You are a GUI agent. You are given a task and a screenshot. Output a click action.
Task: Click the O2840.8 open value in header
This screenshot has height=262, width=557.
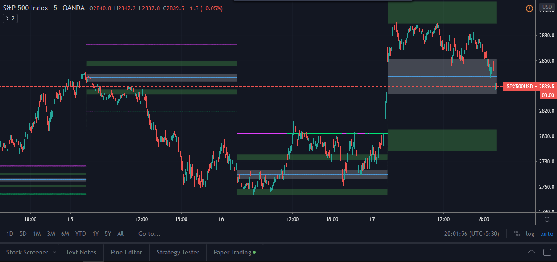tap(100, 8)
